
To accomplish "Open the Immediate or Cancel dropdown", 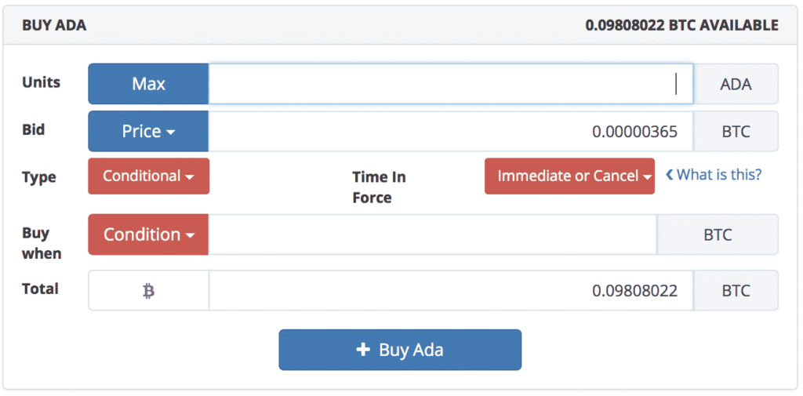I will coord(569,176).
